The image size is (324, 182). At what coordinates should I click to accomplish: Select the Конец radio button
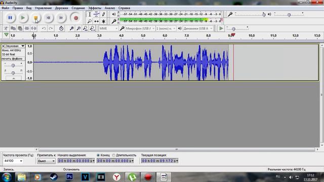coord(98,155)
